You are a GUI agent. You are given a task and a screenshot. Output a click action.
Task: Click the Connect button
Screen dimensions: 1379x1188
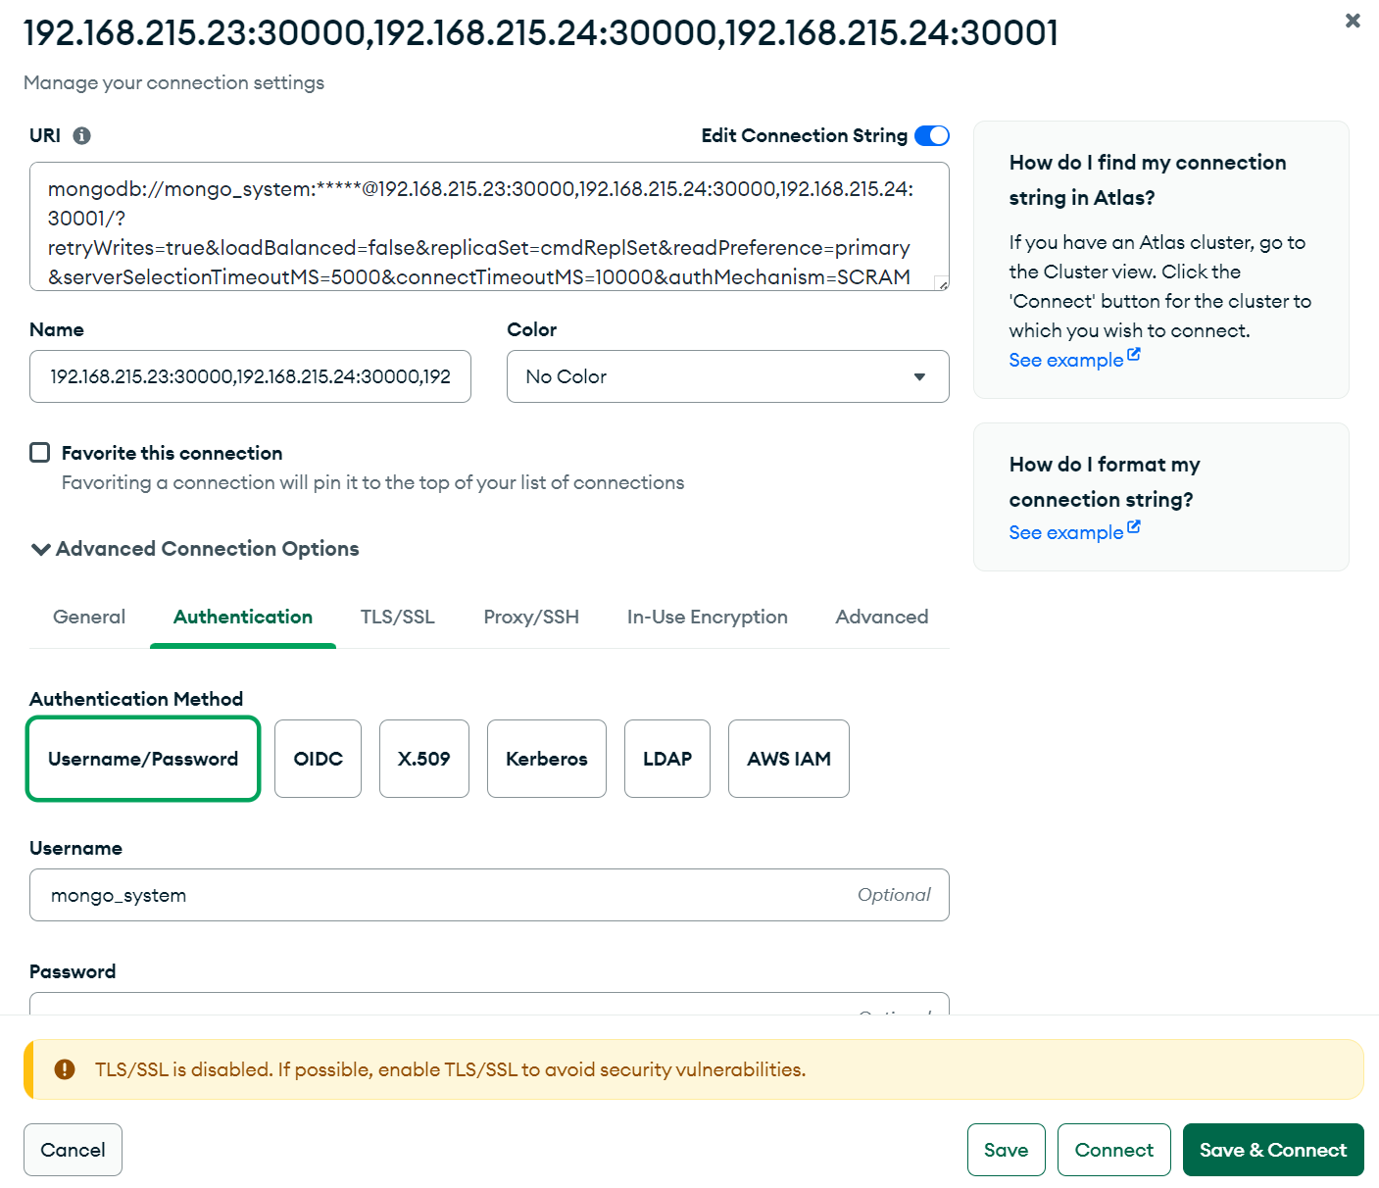[x=1114, y=1150]
